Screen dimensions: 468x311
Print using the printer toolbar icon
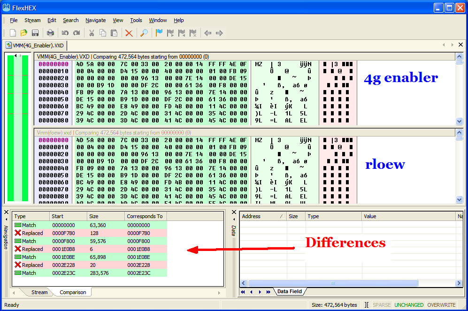click(50, 33)
